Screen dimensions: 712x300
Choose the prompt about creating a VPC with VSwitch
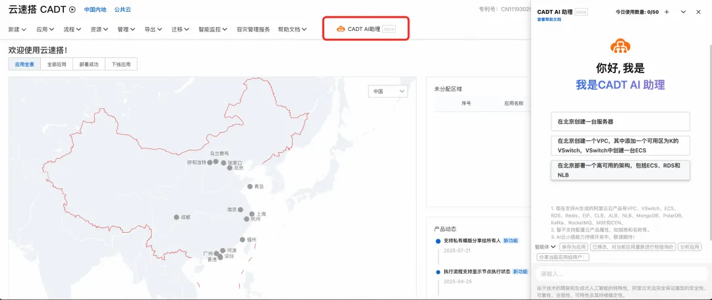tap(620, 146)
